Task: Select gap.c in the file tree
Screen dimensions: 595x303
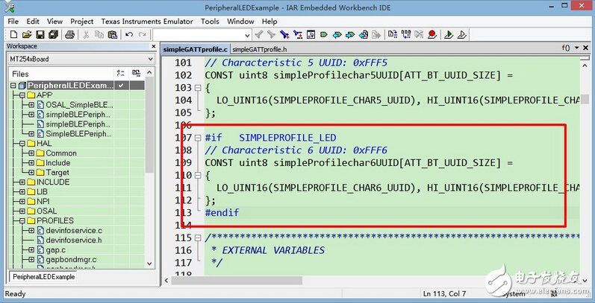Action: pyautogui.click(x=55, y=249)
